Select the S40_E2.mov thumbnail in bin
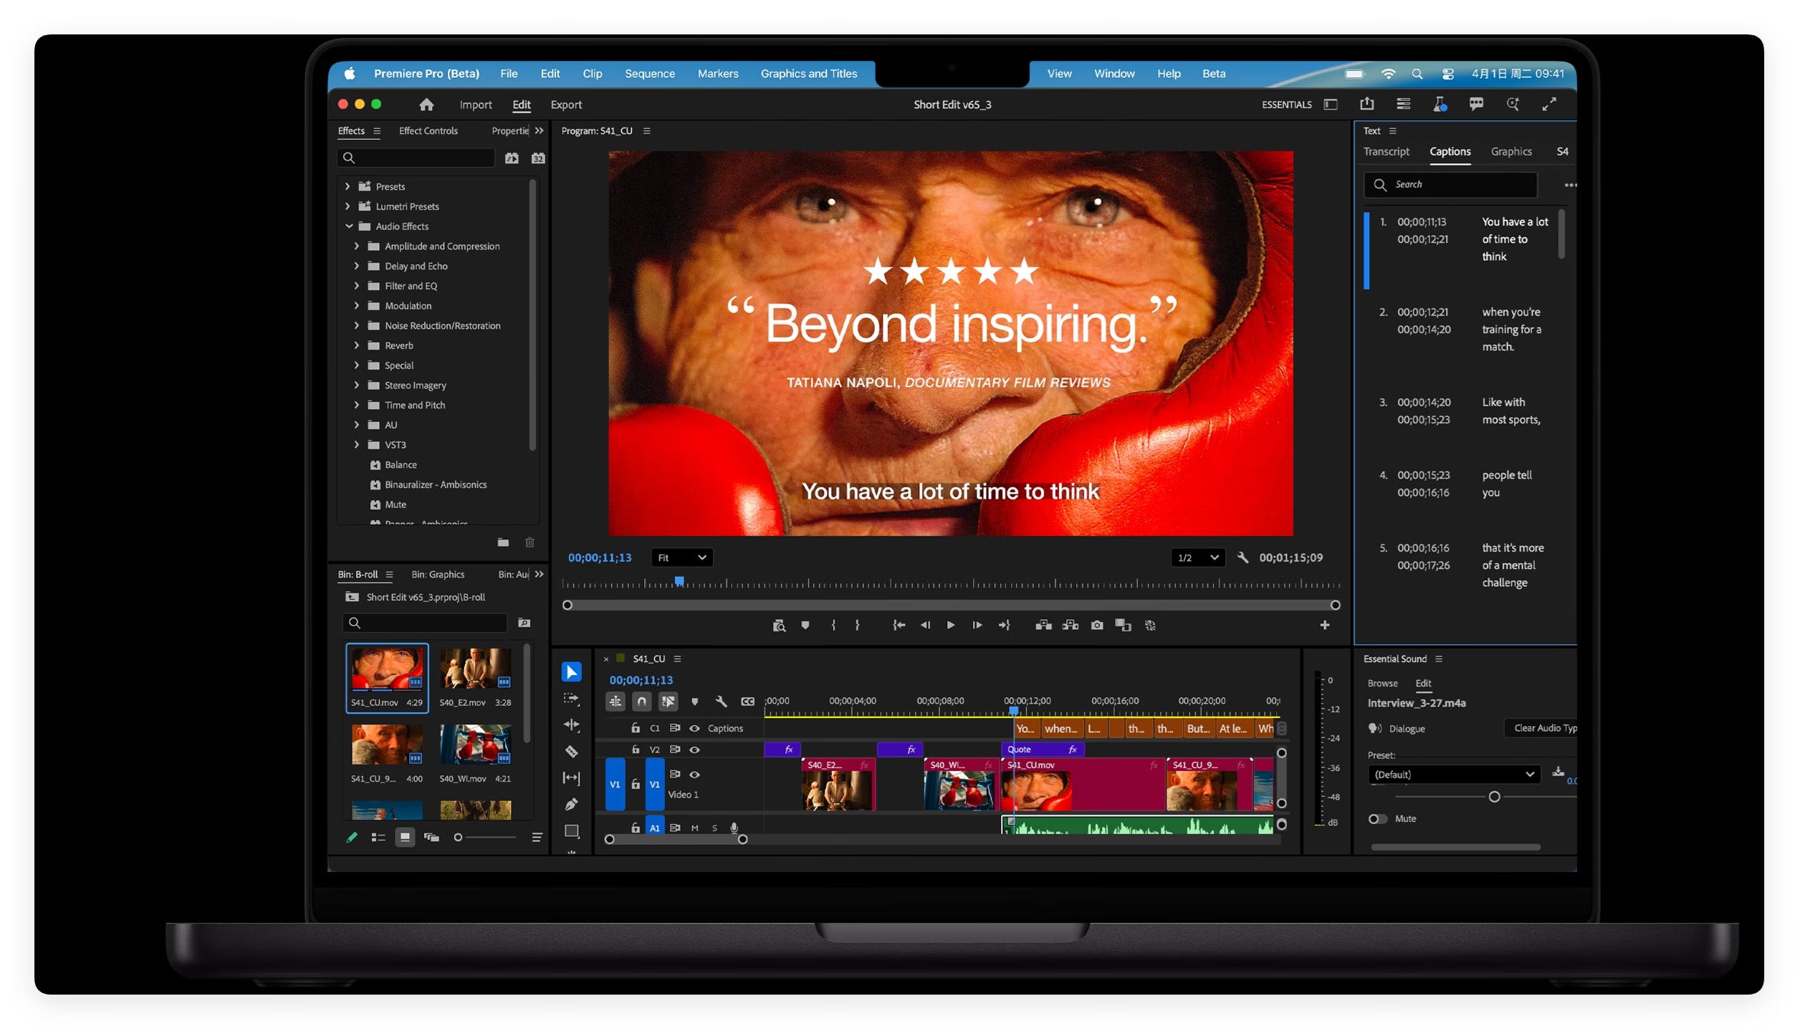The height and width of the screenshot is (1029, 1797). pos(474,669)
